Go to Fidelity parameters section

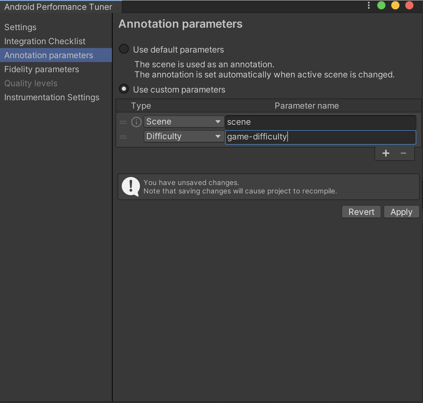[42, 69]
